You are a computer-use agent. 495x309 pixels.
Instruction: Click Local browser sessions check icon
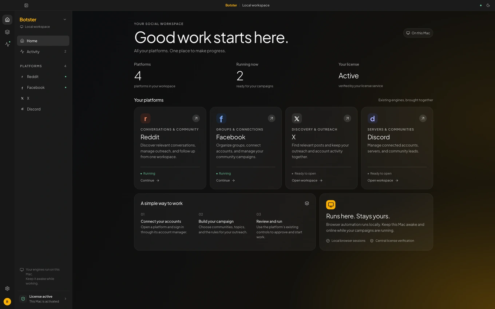click(328, 241)
